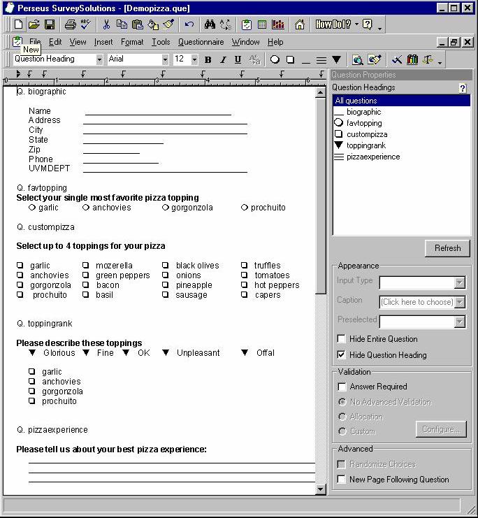Select the Allocation radio button
478x518 pixels.
coord(342,417)
